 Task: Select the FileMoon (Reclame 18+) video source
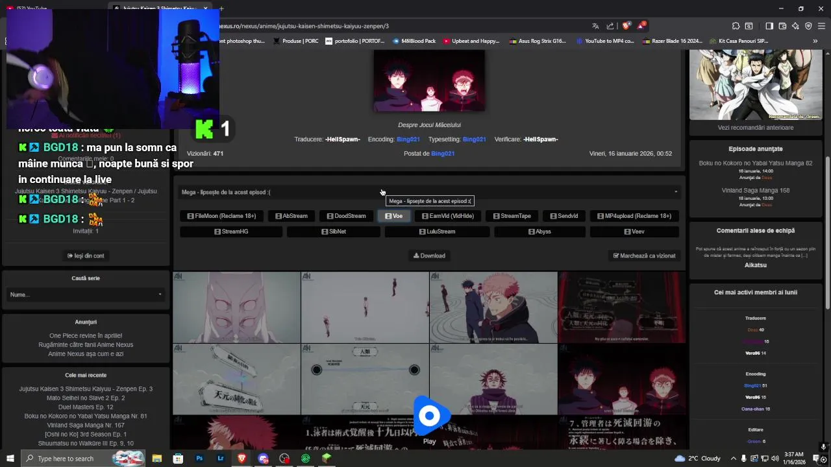tap(221, 216)
